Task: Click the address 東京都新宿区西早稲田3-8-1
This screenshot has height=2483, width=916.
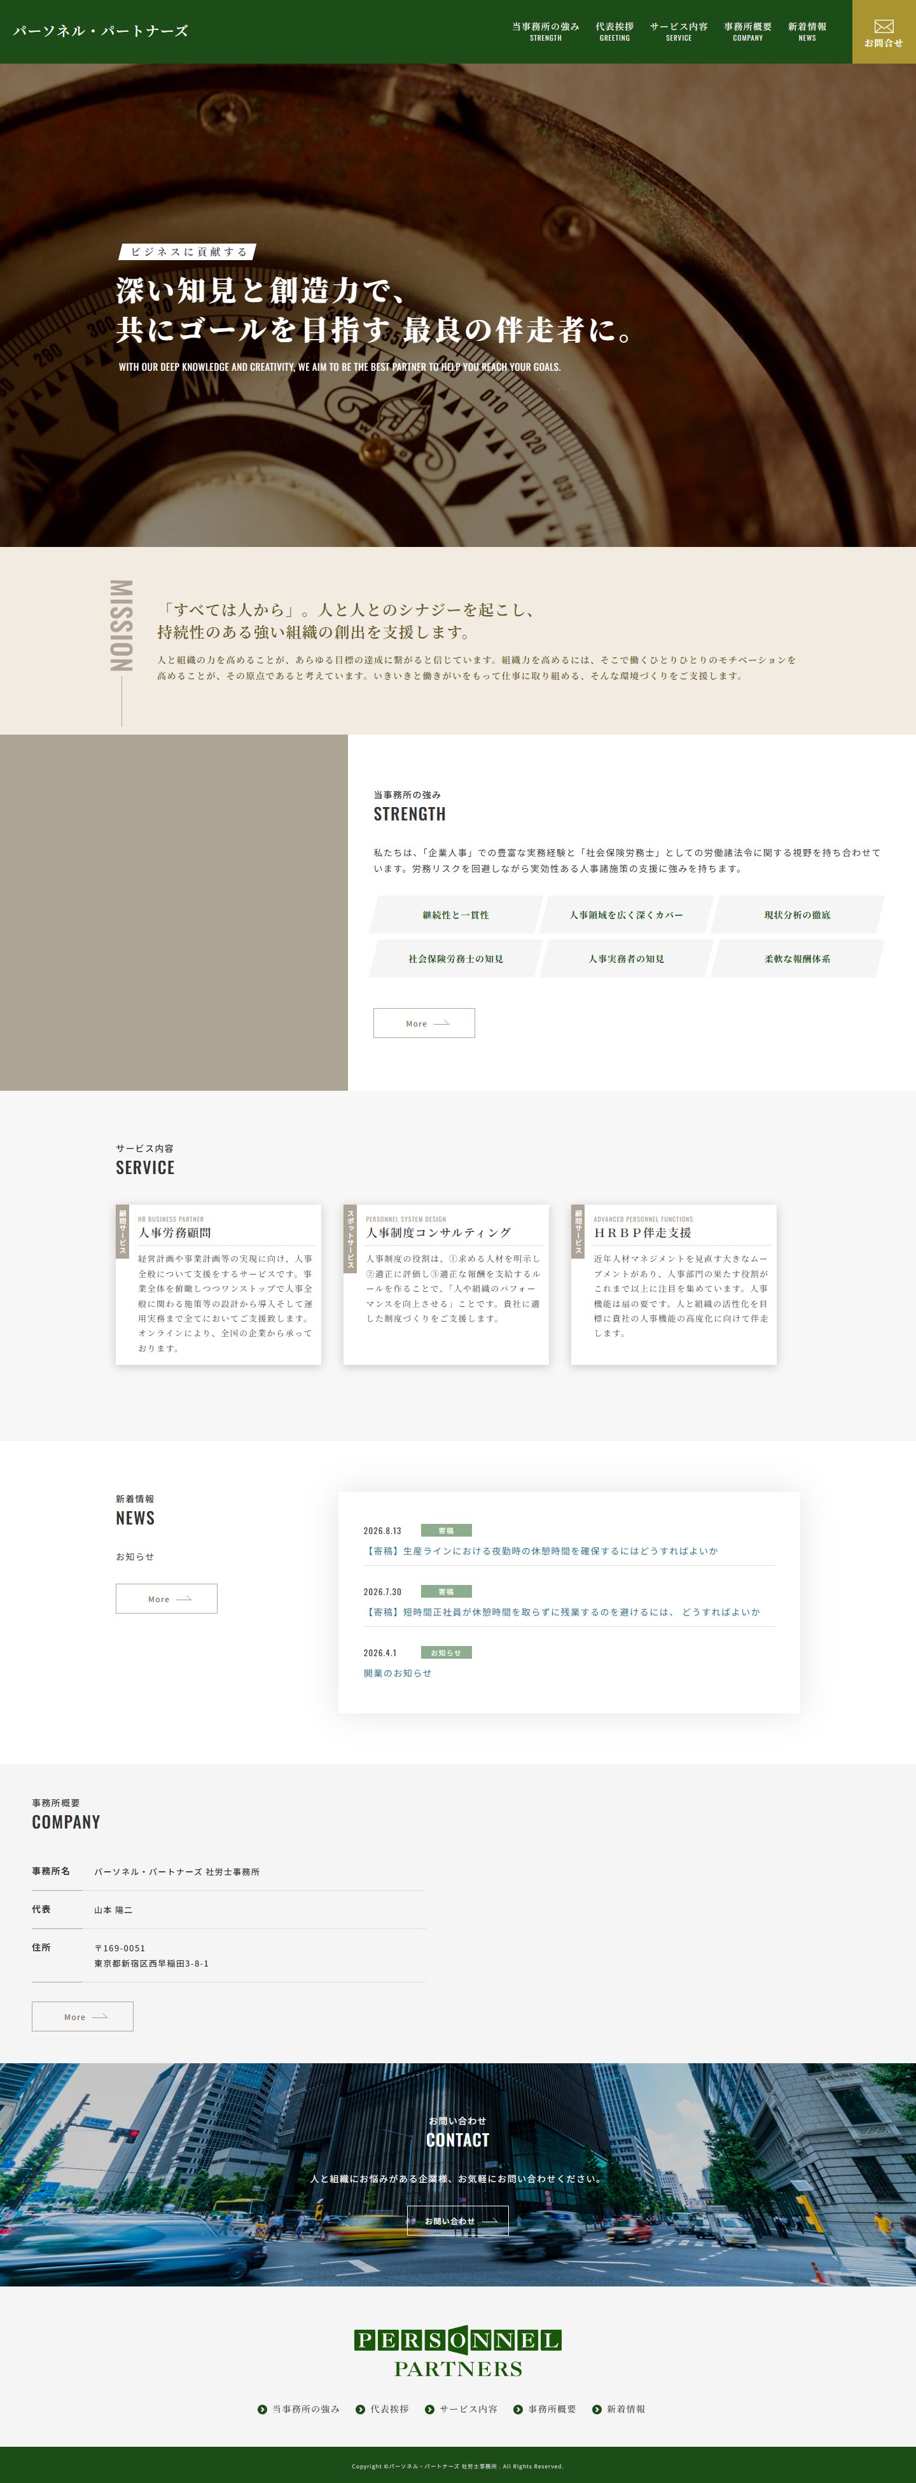Action: tap(151, 1963)
